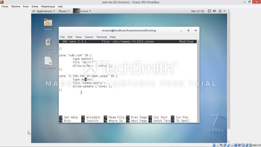Click the Where Is shortcut label in nano
Screen dimensions: 261x147
pyautogui.click(x=115, y=121)
